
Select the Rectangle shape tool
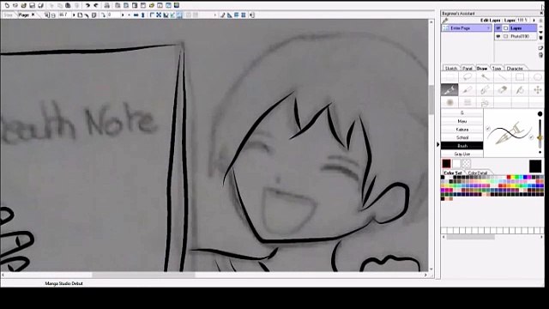tap(520, 77)
